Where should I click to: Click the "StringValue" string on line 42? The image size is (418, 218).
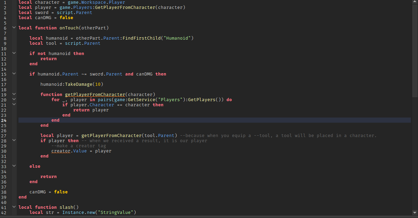point(116,213)
